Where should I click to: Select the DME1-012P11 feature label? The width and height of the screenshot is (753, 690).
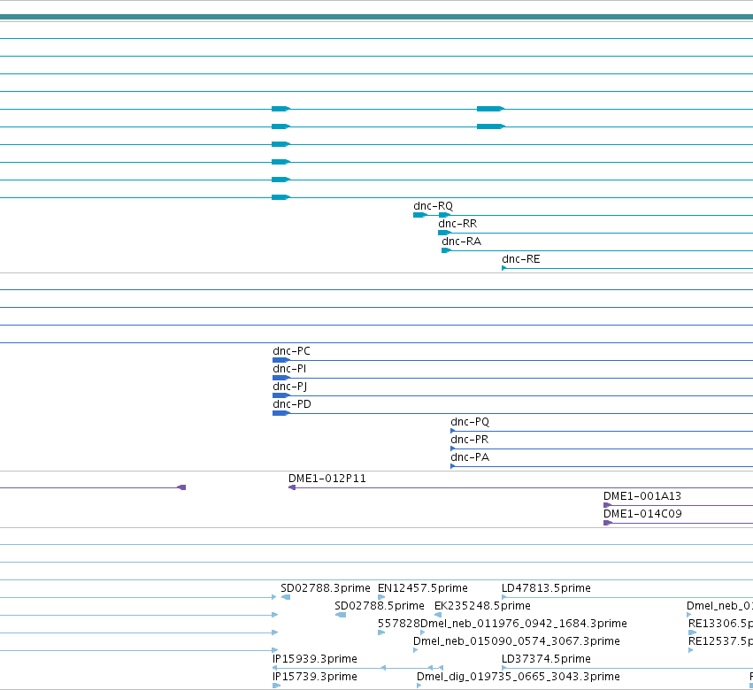pos(327,479)
